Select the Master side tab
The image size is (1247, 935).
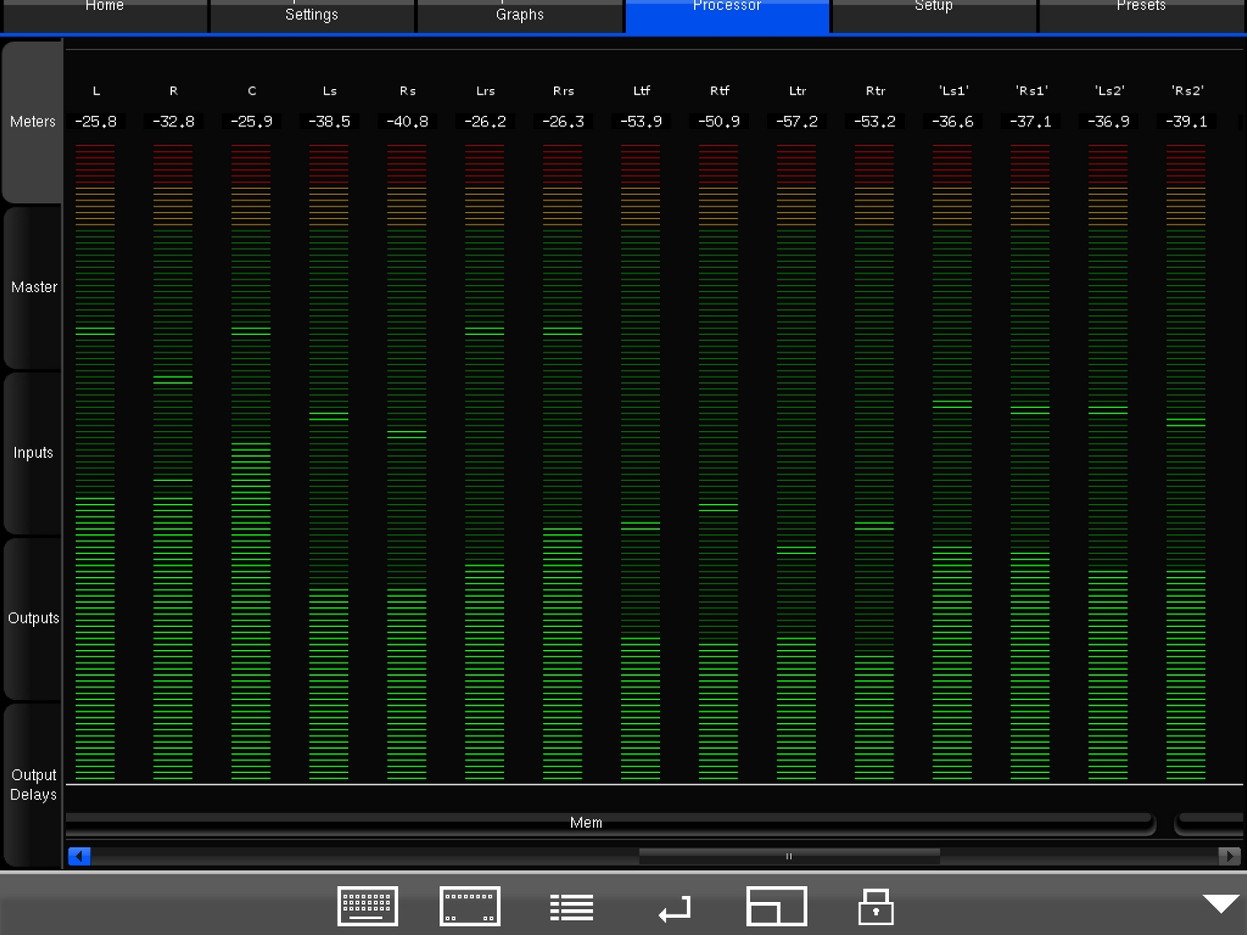(x=33, y=288)
